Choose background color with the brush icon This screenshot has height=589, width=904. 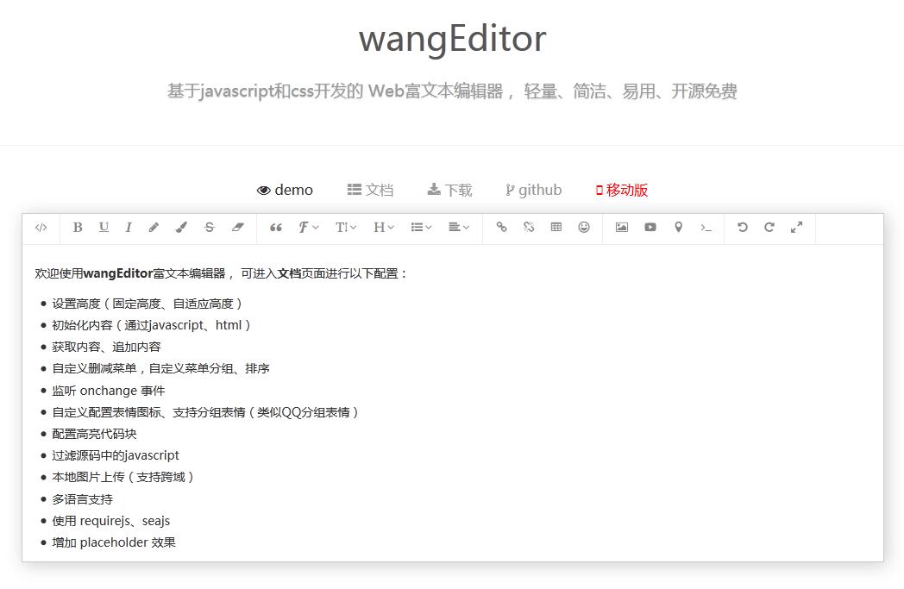[182, 228]
